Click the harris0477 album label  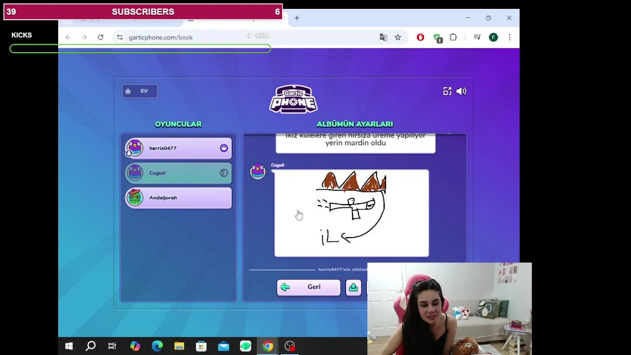342,269
